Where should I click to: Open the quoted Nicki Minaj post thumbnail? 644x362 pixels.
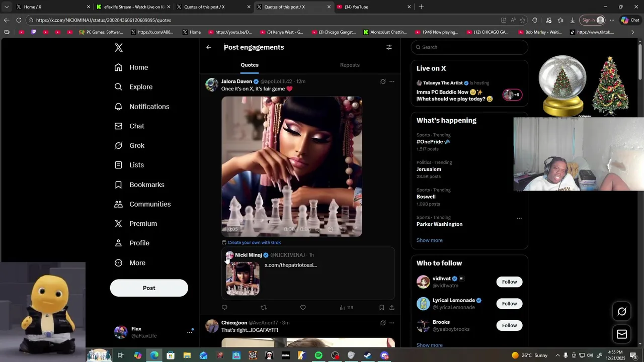243,279
